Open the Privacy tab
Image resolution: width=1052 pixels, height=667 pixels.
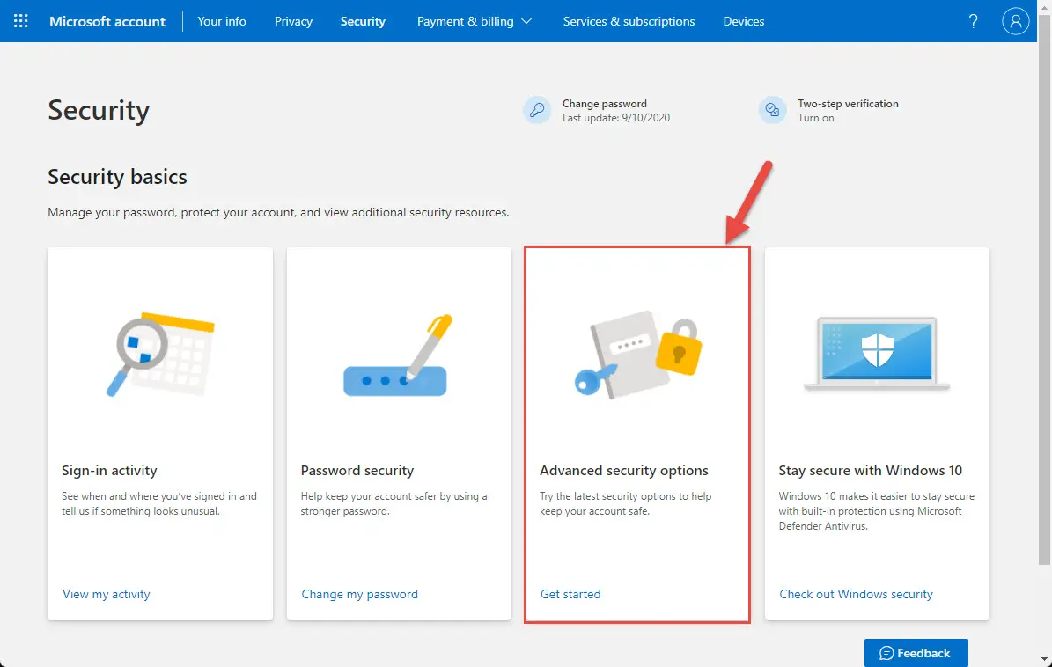293,21
